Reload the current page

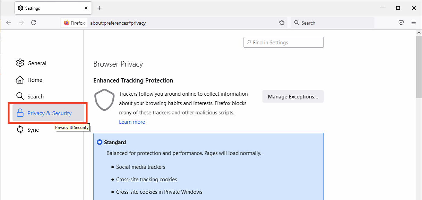(x=34, y=23)
